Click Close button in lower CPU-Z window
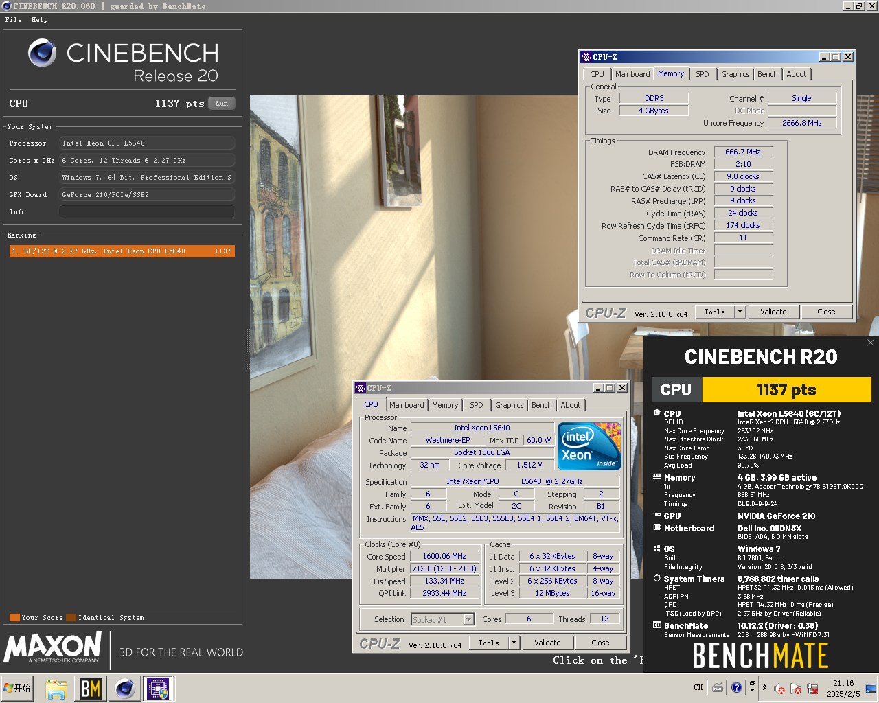879x703 pixels. 600,643
